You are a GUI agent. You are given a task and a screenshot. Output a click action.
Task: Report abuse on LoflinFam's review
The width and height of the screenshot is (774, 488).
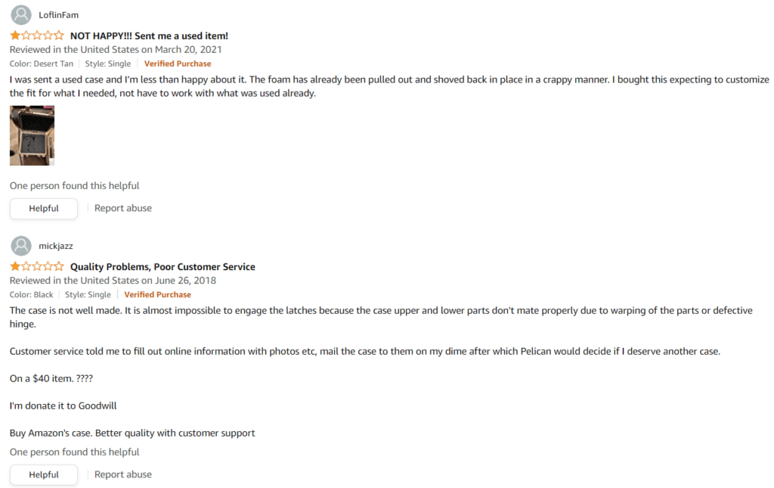[x=123, y=208]
